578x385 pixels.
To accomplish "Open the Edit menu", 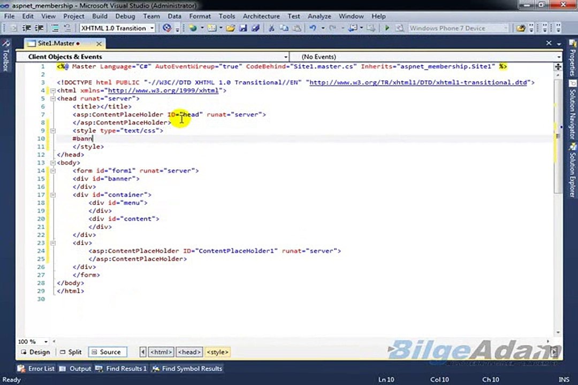I will (28, 16).
